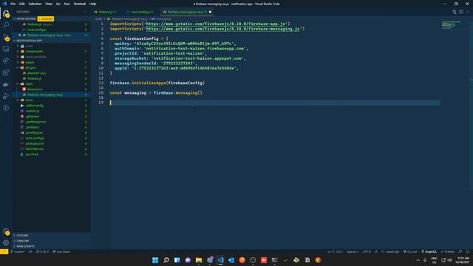Screen dimensions: 473x266
Task: Open README.md in explorer tree
Action: 35,149
